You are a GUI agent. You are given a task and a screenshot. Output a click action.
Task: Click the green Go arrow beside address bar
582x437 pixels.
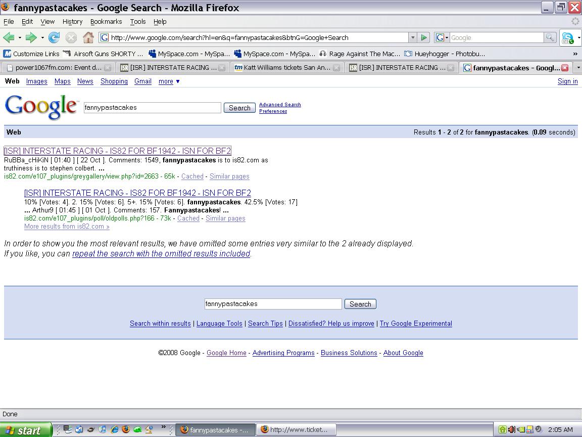[423, 37]
